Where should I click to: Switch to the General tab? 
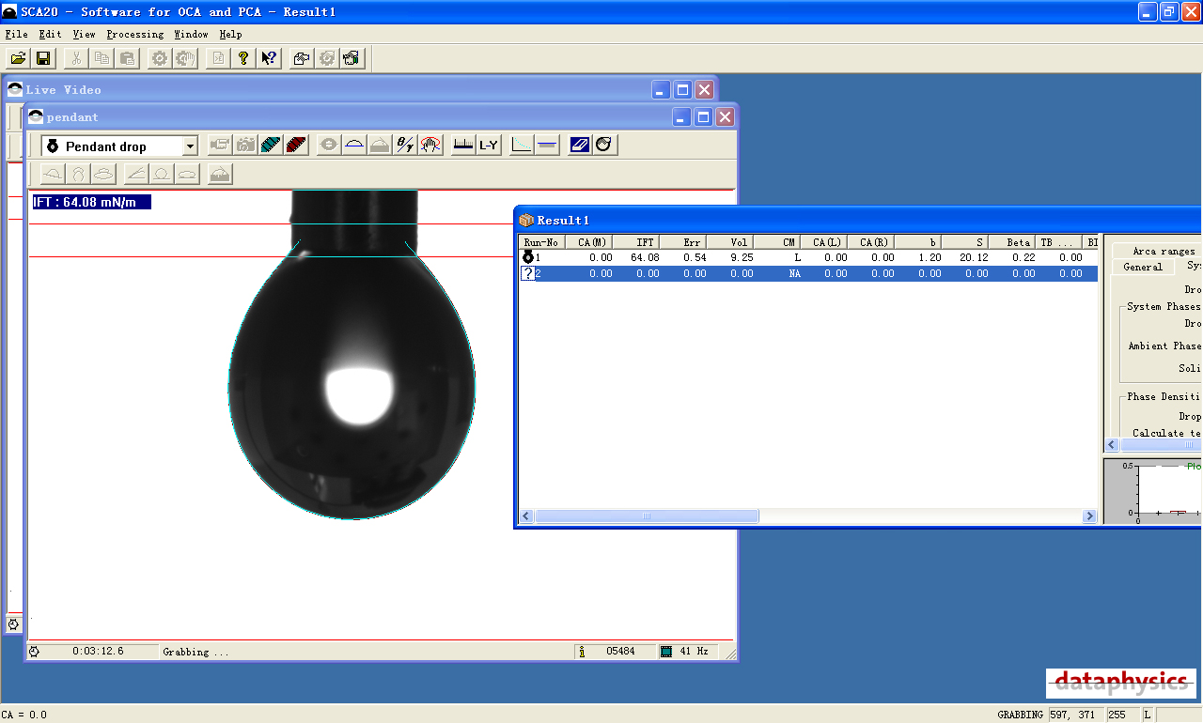(1143, 268)
